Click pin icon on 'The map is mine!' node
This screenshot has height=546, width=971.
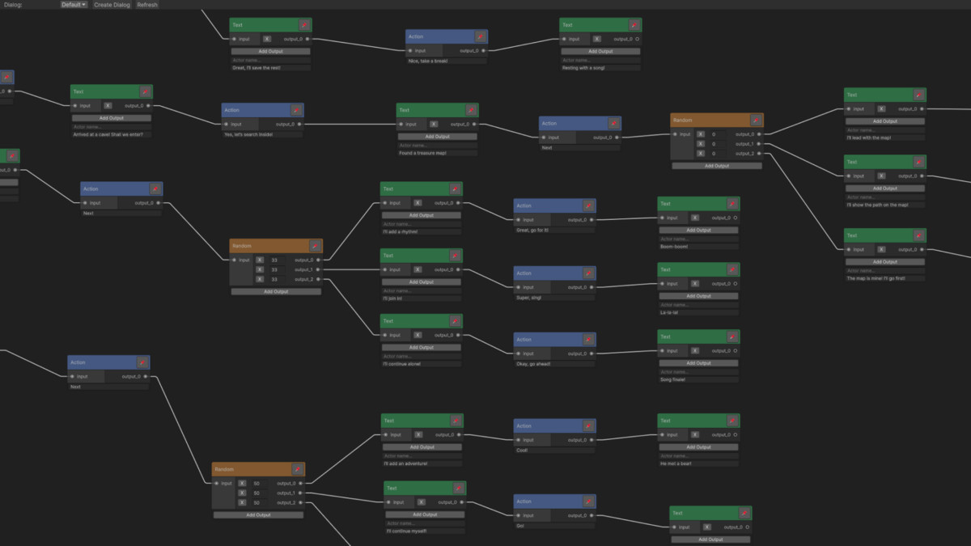tap(919, 235)
